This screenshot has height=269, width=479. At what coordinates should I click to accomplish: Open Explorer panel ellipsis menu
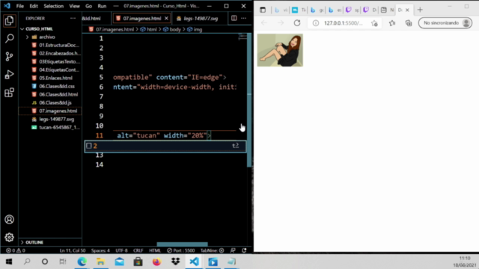click(x=73, y=18)
